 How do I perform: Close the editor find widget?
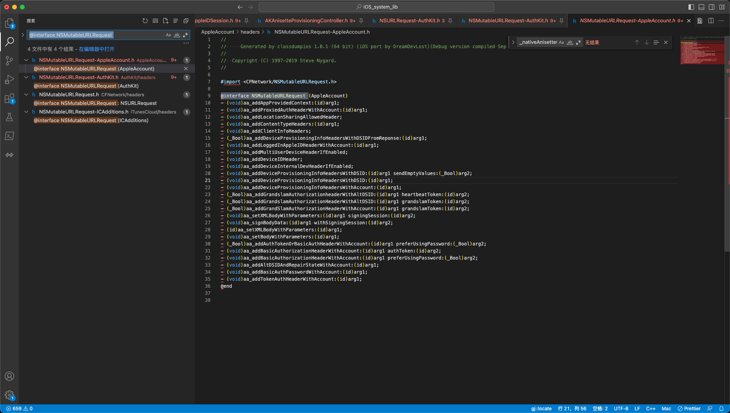(x=666, y=42)
